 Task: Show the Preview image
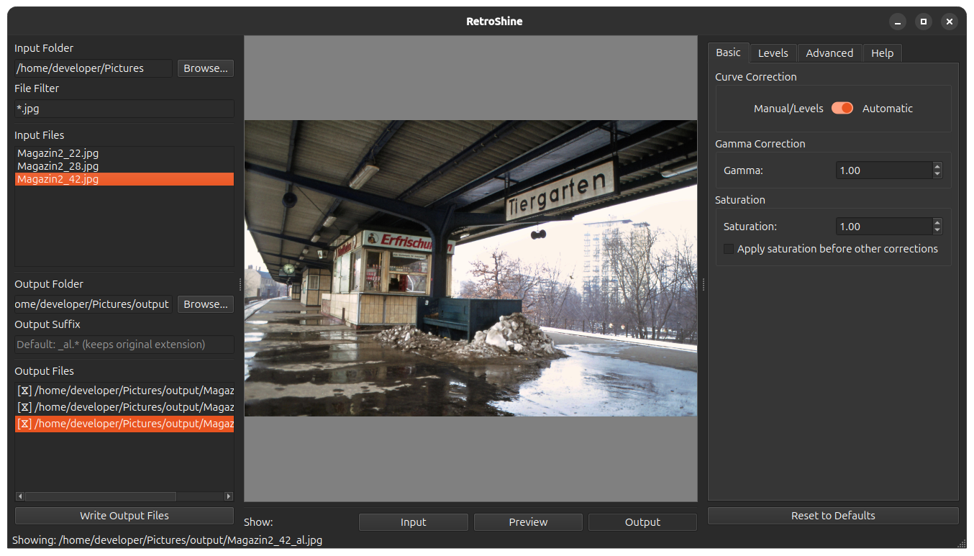(527, 521)
